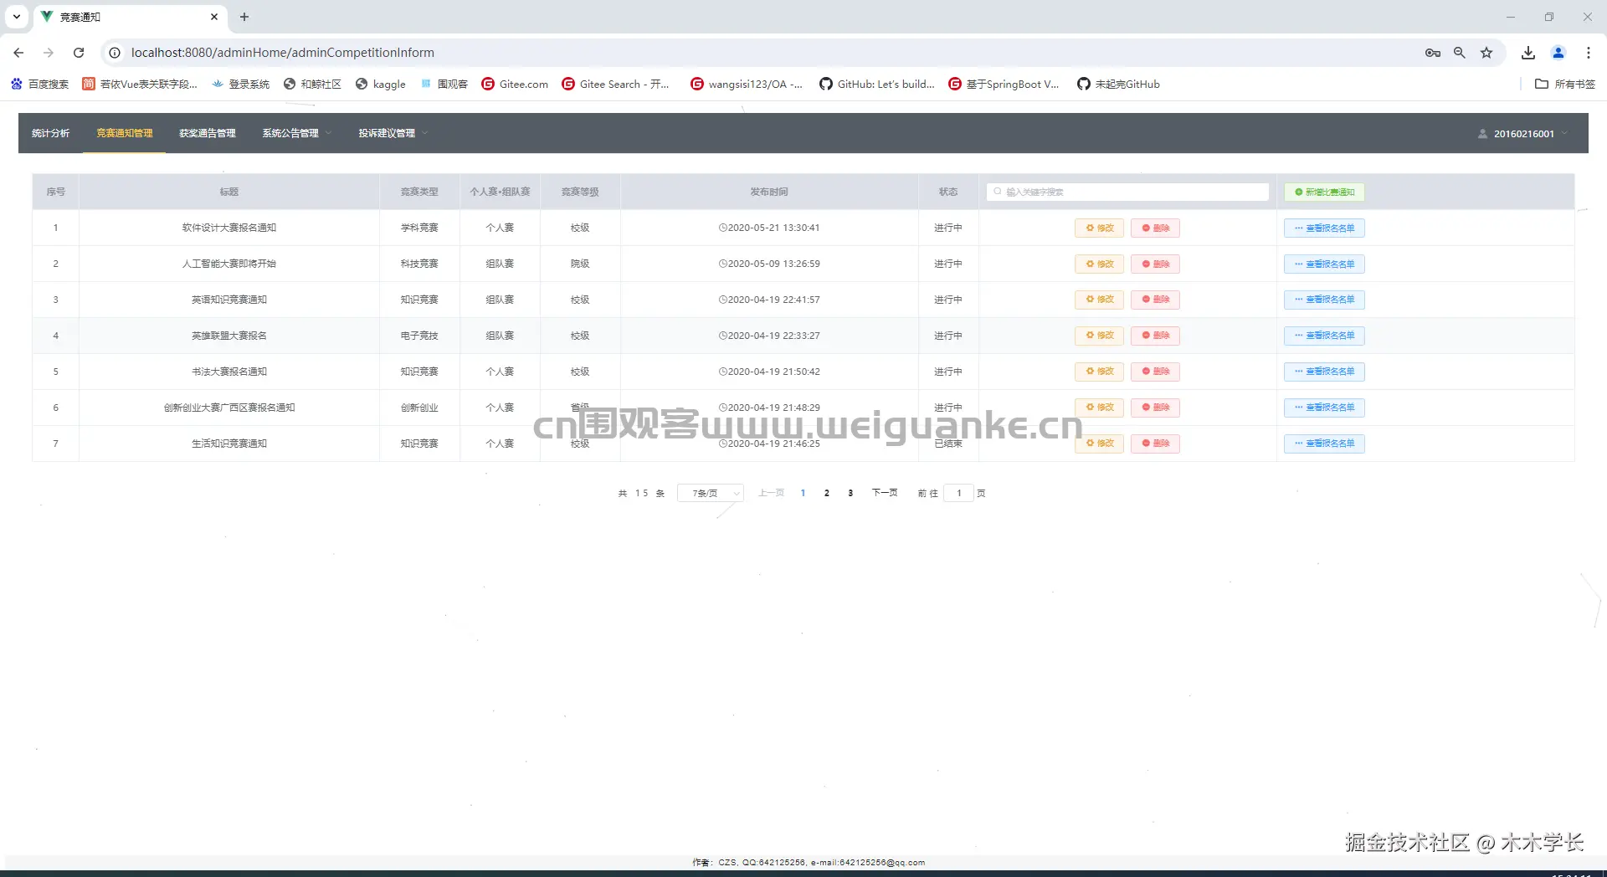Screen dimensions: 1607x877
Task: View site information for localhost
Action: [x=115, y=53]
